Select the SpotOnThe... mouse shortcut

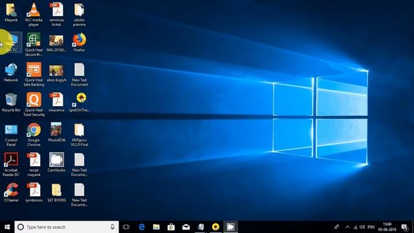[79, 102]
